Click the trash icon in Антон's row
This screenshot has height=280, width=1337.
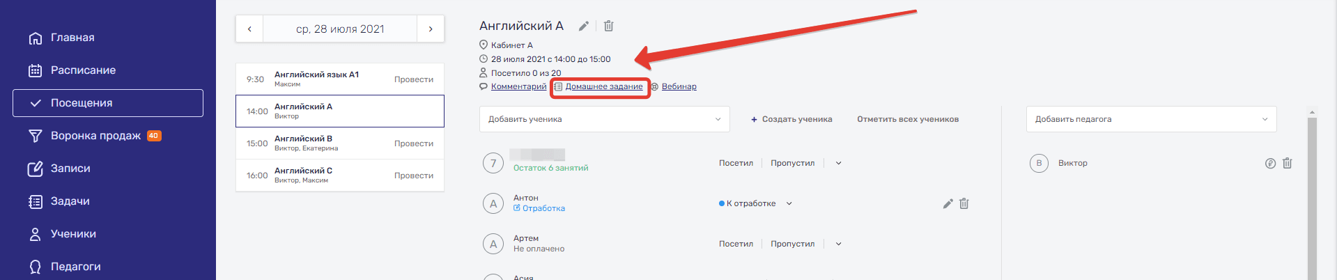coord(964,203)
